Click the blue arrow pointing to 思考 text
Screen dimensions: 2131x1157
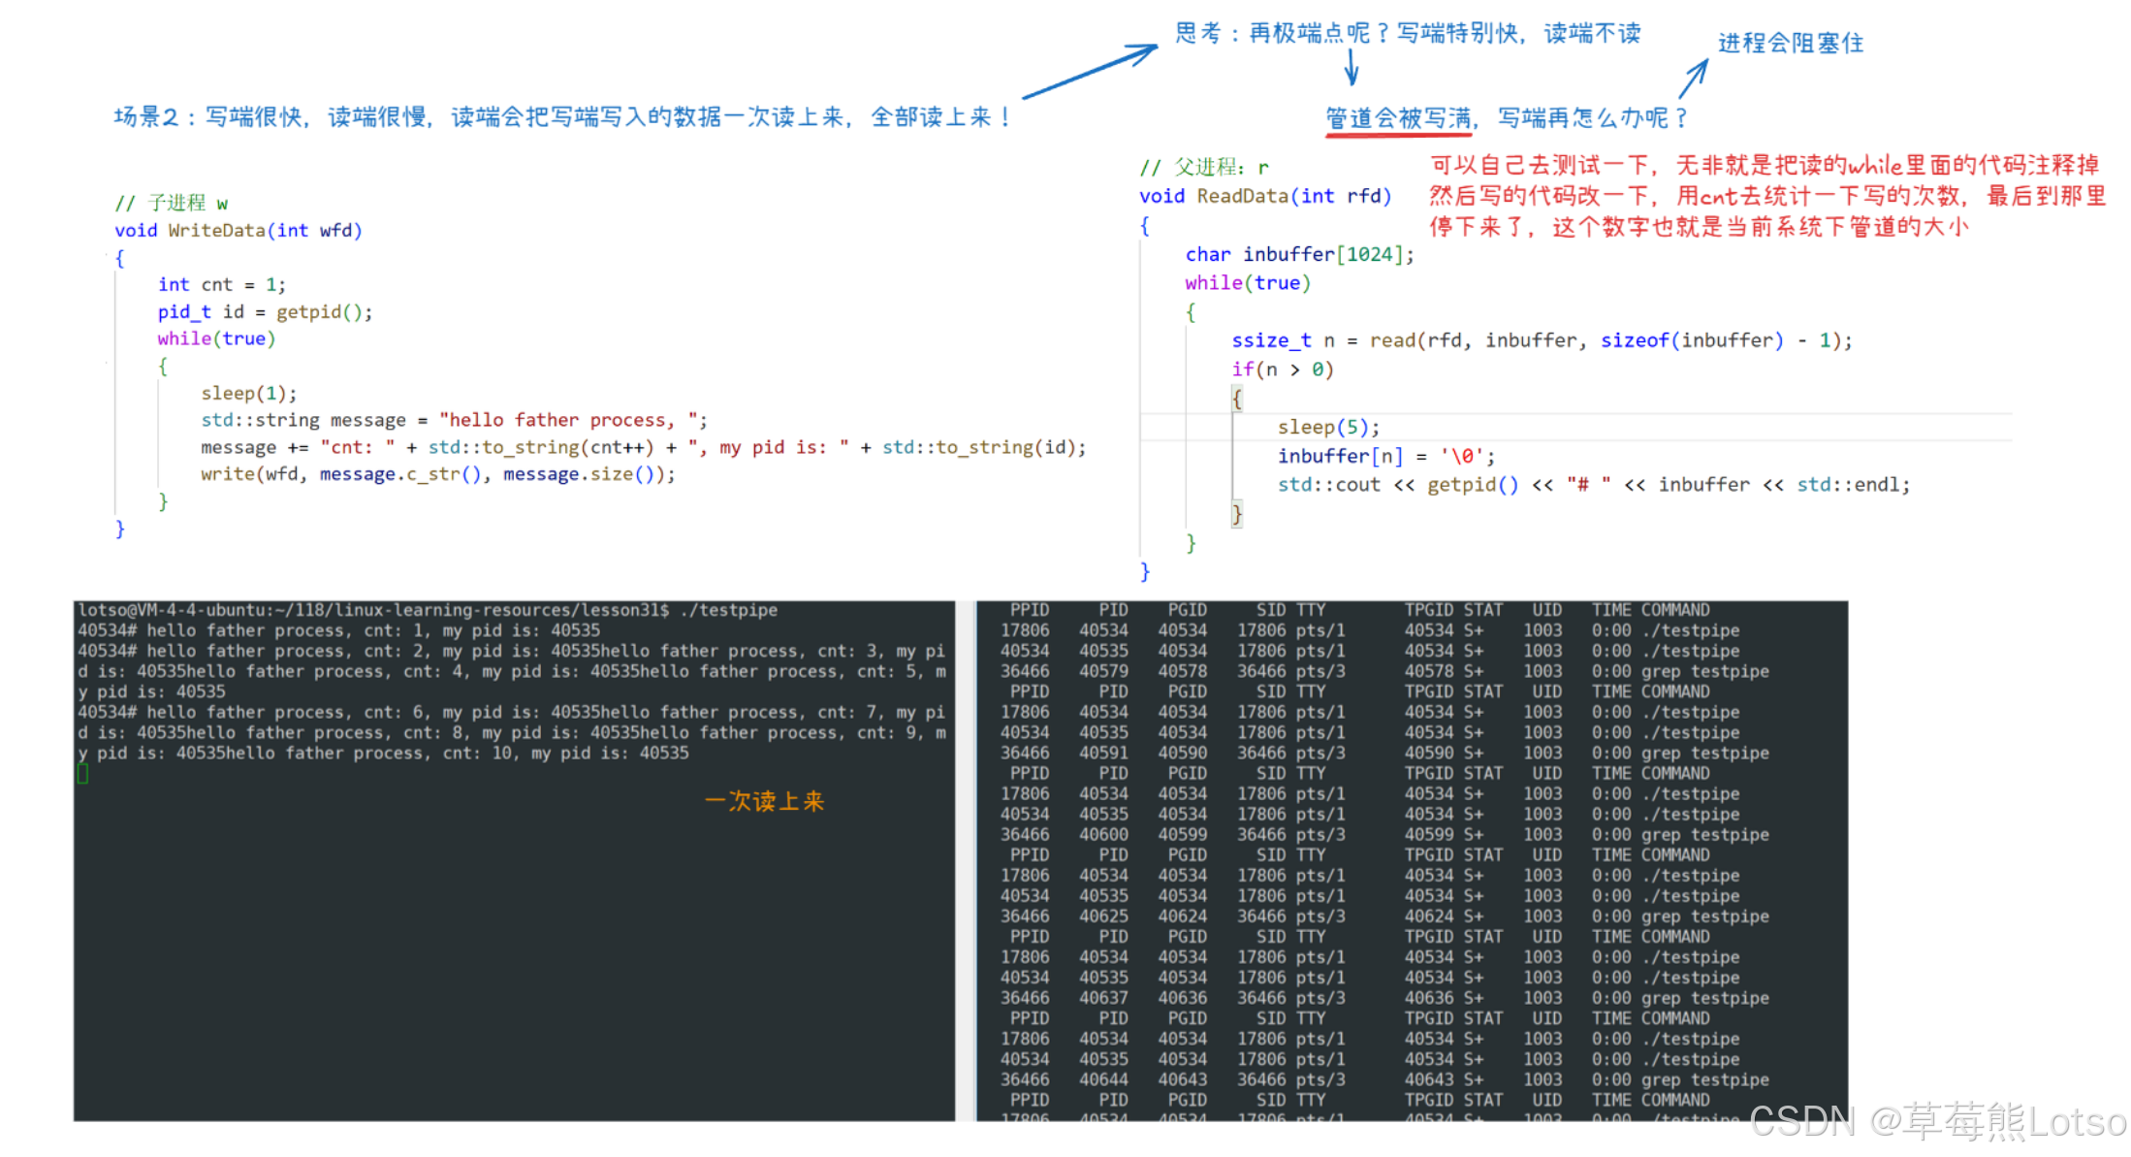click(1091, 71)
